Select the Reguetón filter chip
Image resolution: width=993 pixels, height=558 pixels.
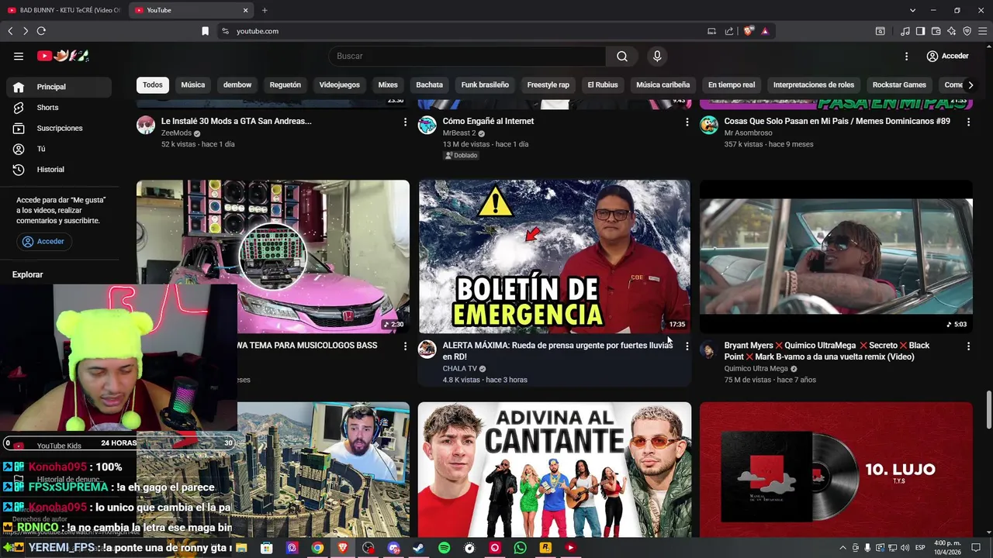pos(285,84)
